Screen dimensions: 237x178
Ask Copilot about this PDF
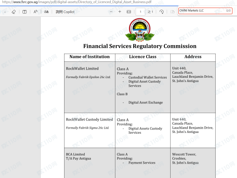click(x=65, y=12)
